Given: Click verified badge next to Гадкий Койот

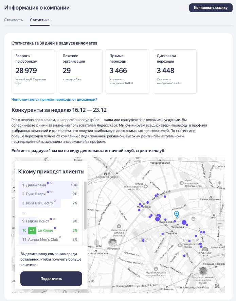Looking at the screenshot, I should 51,219.
